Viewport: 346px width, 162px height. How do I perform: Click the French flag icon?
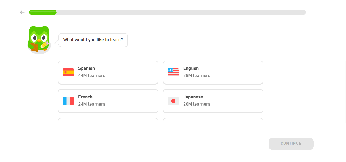pos(68,101)
